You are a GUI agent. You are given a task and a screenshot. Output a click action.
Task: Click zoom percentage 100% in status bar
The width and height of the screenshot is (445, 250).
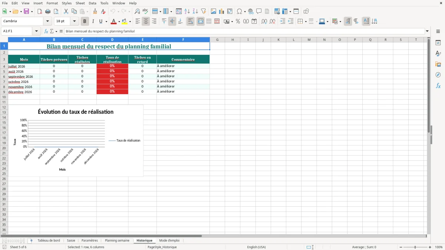coord(439,247)
